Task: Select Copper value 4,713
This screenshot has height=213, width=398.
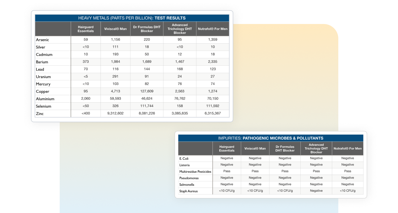Action: tap(116, 91)
